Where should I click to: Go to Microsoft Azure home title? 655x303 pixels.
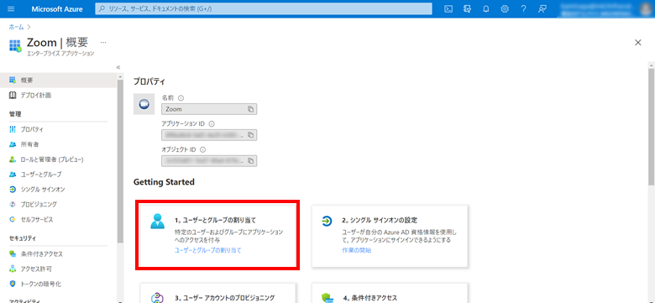click(x=57, y=8)
